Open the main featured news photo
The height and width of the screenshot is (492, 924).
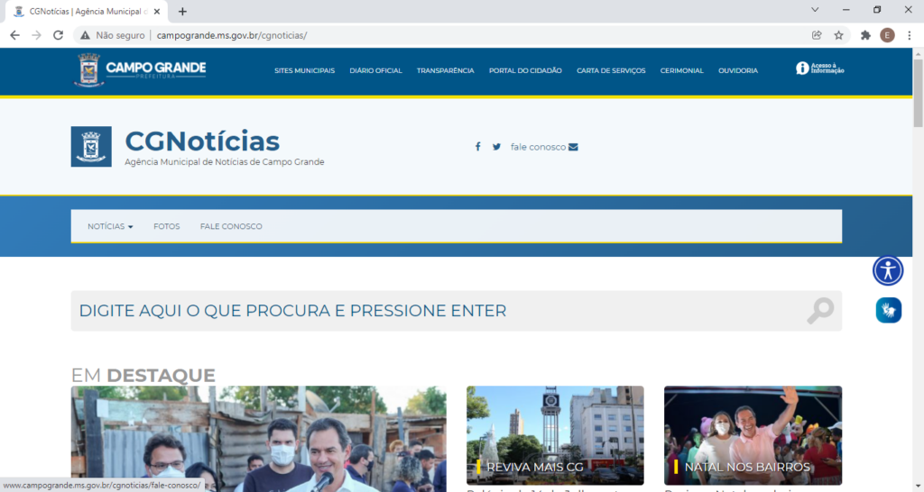tap(259, 439)
